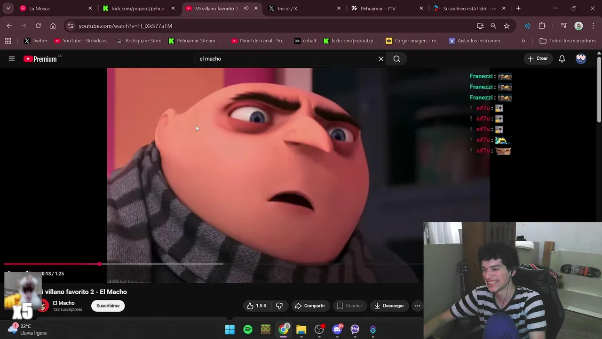Open Chrome three-dot menu

click(x=593, y=26)
